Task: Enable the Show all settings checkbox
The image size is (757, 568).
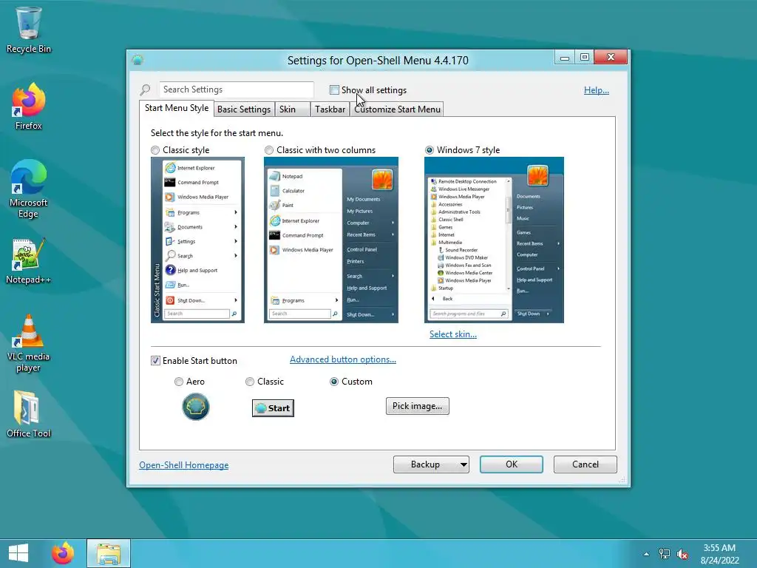Action: [334, 89]
